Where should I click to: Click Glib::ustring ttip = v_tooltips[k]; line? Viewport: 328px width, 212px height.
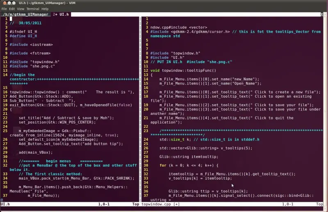coord(208,191)
